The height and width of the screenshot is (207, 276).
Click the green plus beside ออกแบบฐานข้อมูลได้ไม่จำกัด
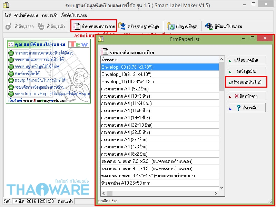(11, 67)
